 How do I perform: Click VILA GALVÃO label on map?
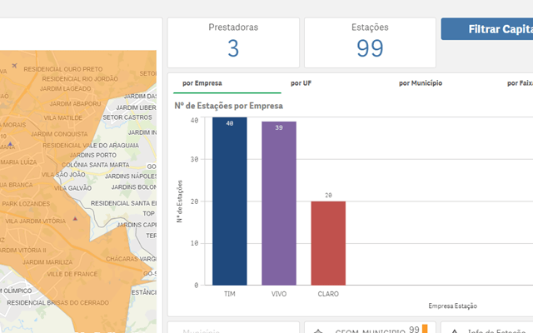click(x=72, y=188)
